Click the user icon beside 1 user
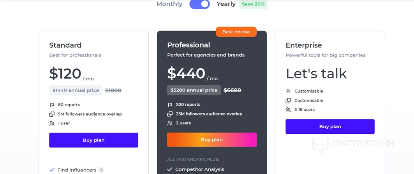 coord(52,124)
